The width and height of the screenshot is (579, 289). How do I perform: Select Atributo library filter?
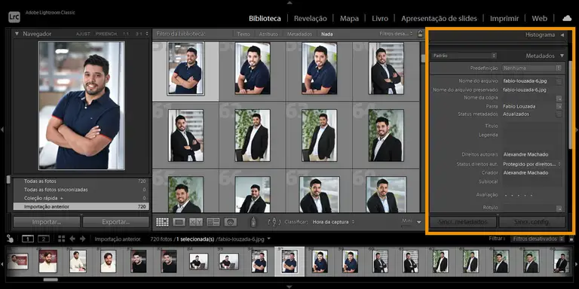(x=268, y=34)
